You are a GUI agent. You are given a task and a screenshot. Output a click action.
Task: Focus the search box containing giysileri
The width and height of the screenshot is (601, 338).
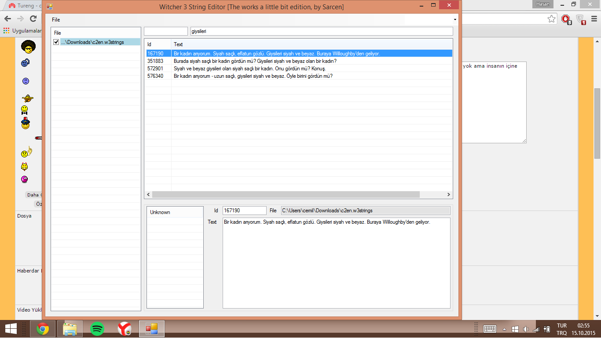tap(322, 31)
